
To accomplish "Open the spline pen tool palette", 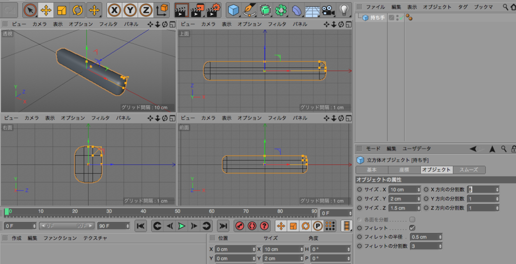I will [x=249, y=10].
